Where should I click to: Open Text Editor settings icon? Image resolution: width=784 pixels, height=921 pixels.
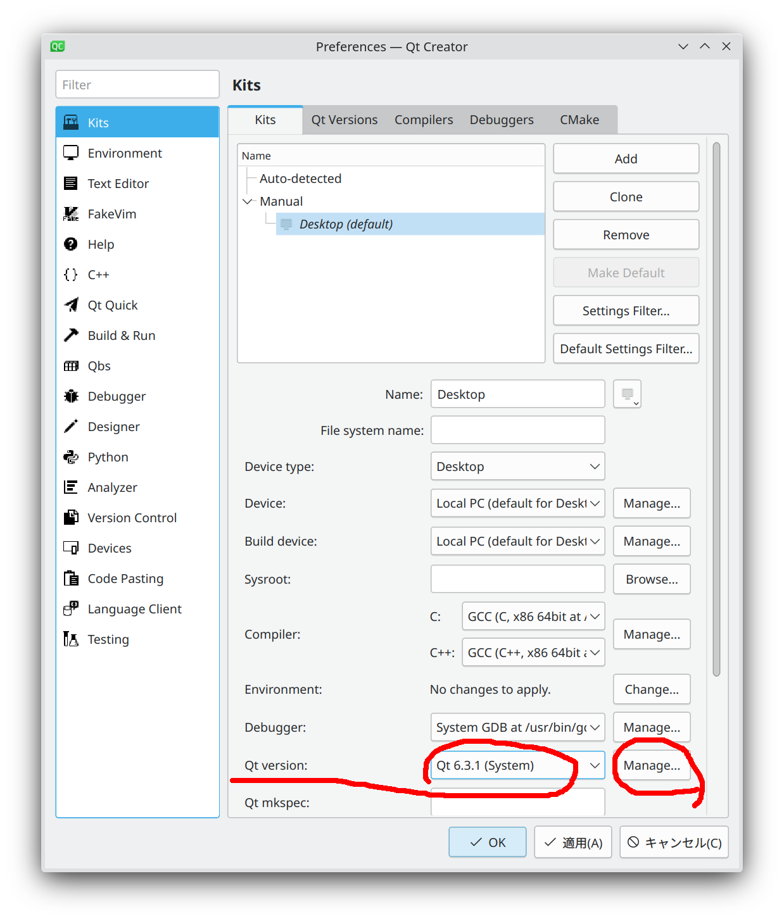[71, 183]
